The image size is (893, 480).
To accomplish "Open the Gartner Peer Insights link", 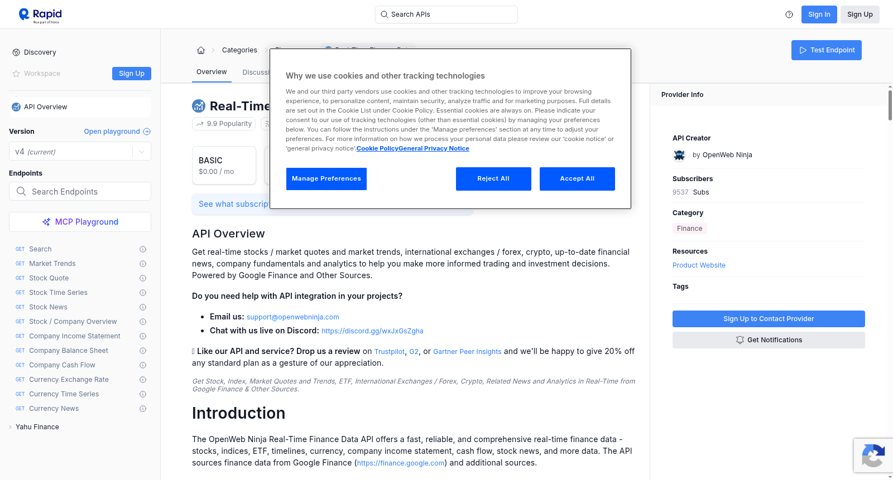I will pos(467,352).
